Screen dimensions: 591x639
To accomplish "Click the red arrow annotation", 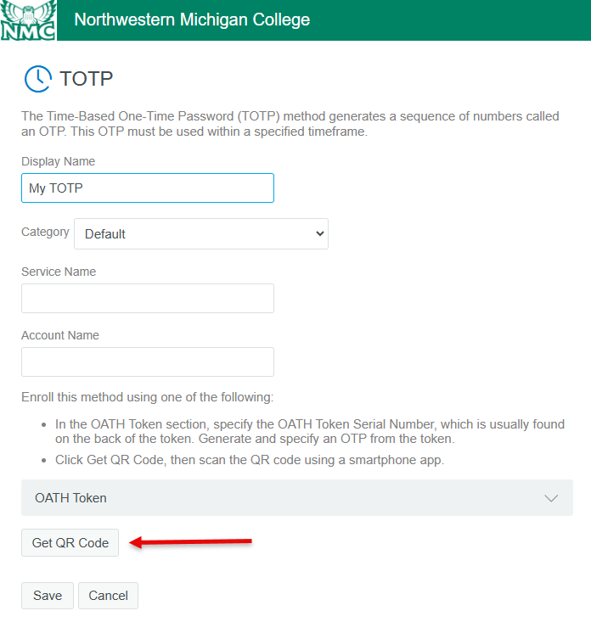I will tap(190, 542).
